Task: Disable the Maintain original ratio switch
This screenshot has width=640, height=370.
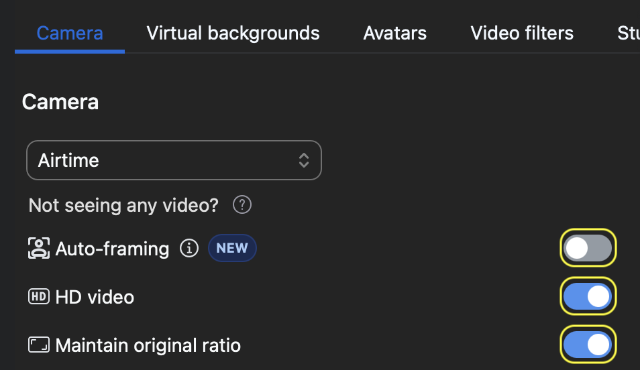Action: click(588, 345)
